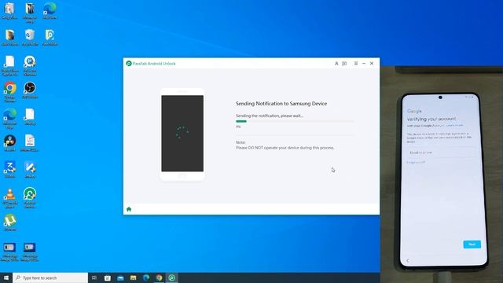
Task: Click the 'Please DO NOT operate your device' note
Action: (285, 148)
